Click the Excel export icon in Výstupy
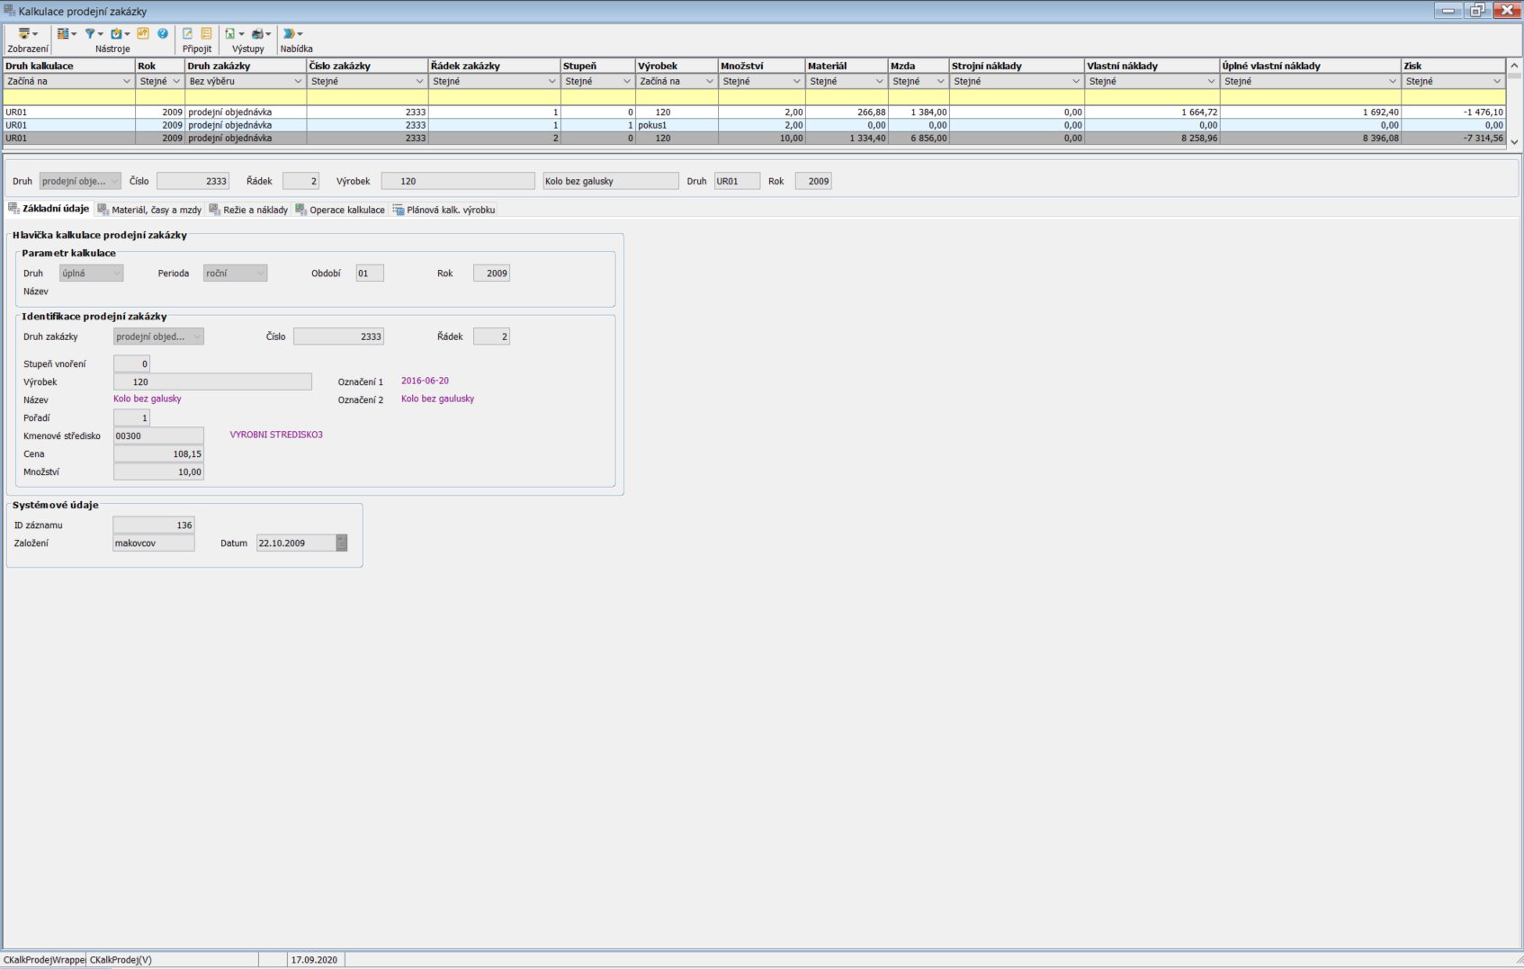The image size is (1524, 969). click(x=230, y=34)
